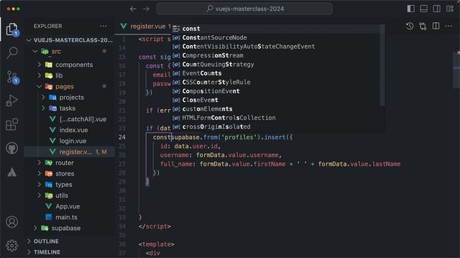460x258 pixels.
Task: Open the Manage gear menu
Action: click(x=12, y=245)
